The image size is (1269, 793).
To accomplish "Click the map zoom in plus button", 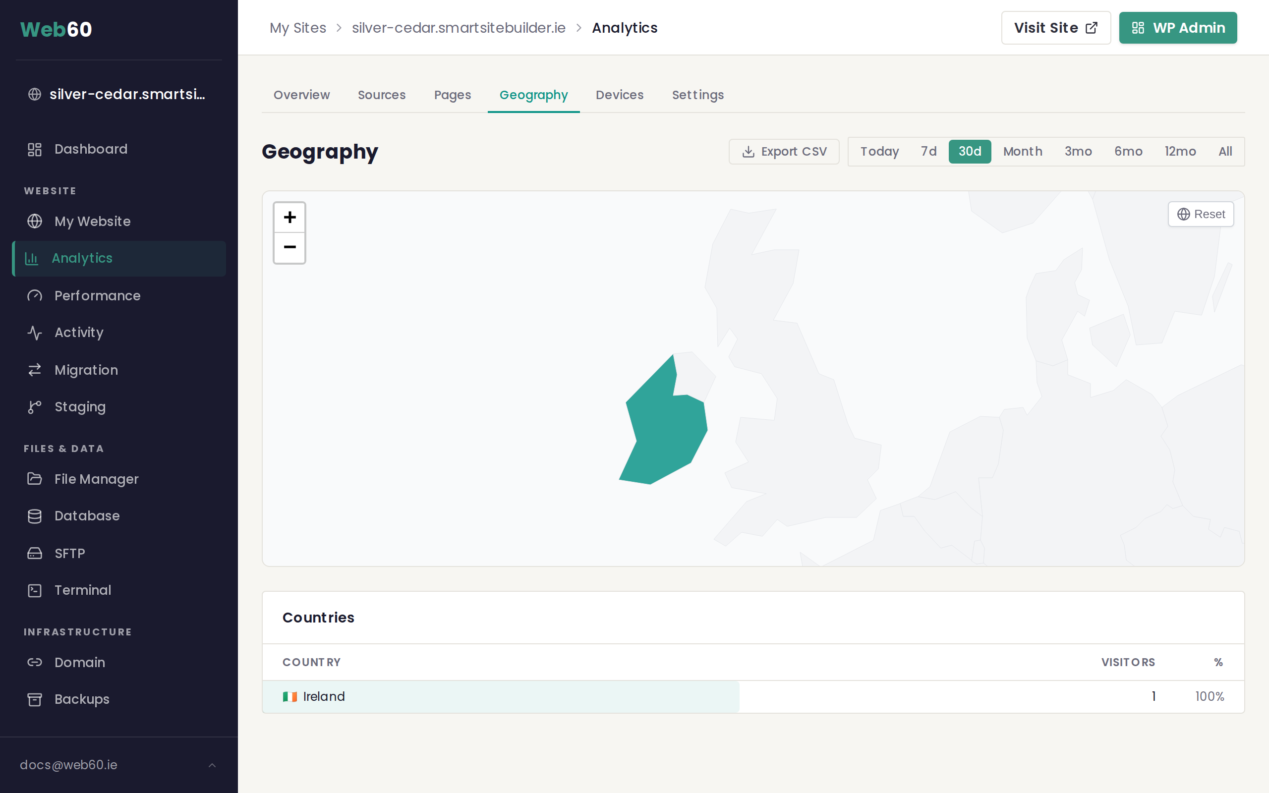I will click(289, 218).
